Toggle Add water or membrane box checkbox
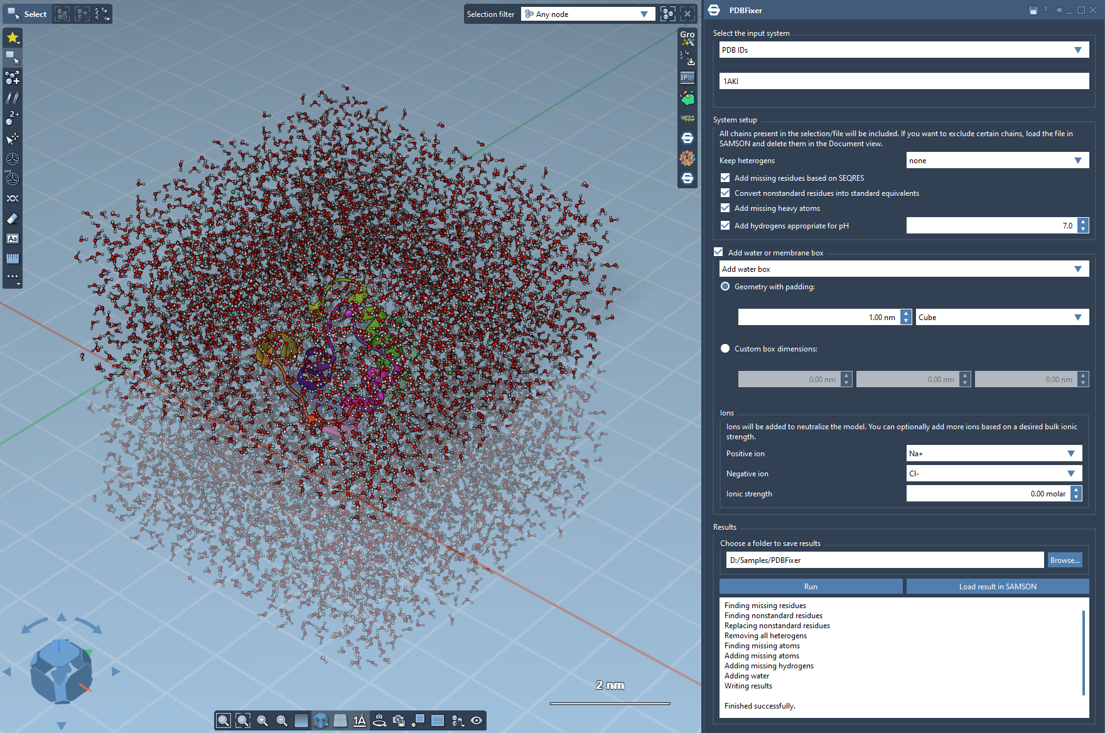Image resolution: width=1105 pixels, height=733 pixels. [x=719, y=252]
